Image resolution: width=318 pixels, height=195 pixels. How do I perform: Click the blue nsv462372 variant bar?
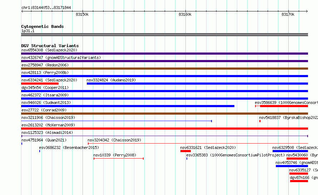[x=164, y=99]
